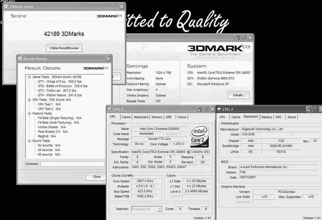322x220 pixels.
Task: Select 24 sounds result row
Action: click(49, 150)
